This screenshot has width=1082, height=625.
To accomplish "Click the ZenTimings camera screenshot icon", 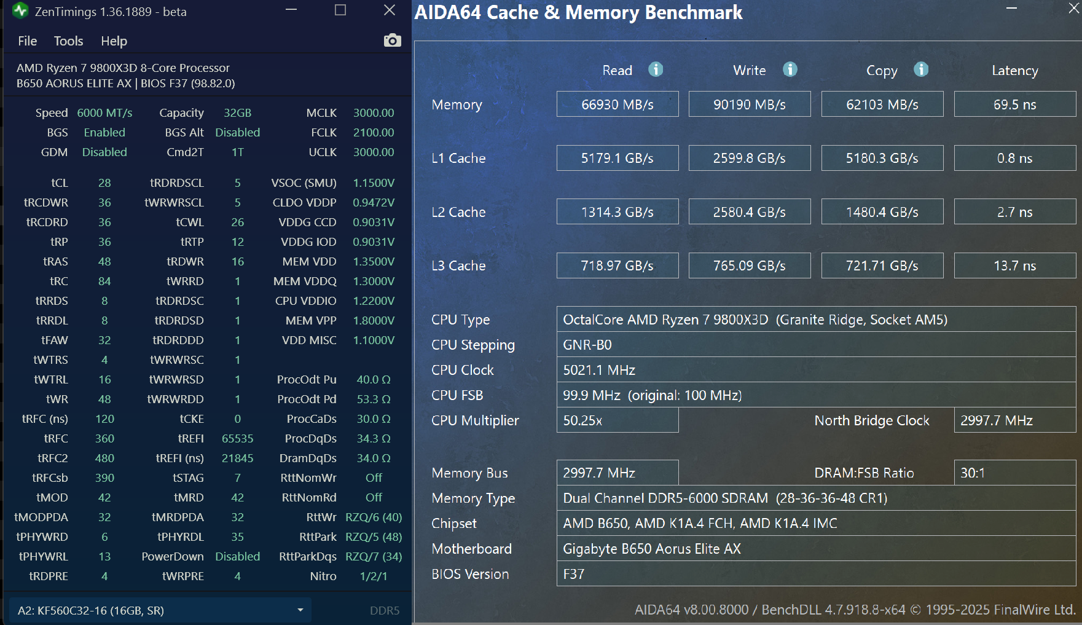I will (392, 41).
